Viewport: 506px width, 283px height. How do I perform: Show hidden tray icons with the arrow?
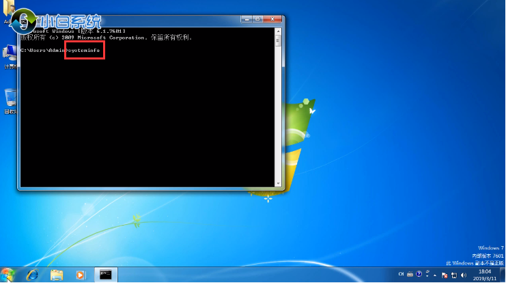tap(434, 275)
